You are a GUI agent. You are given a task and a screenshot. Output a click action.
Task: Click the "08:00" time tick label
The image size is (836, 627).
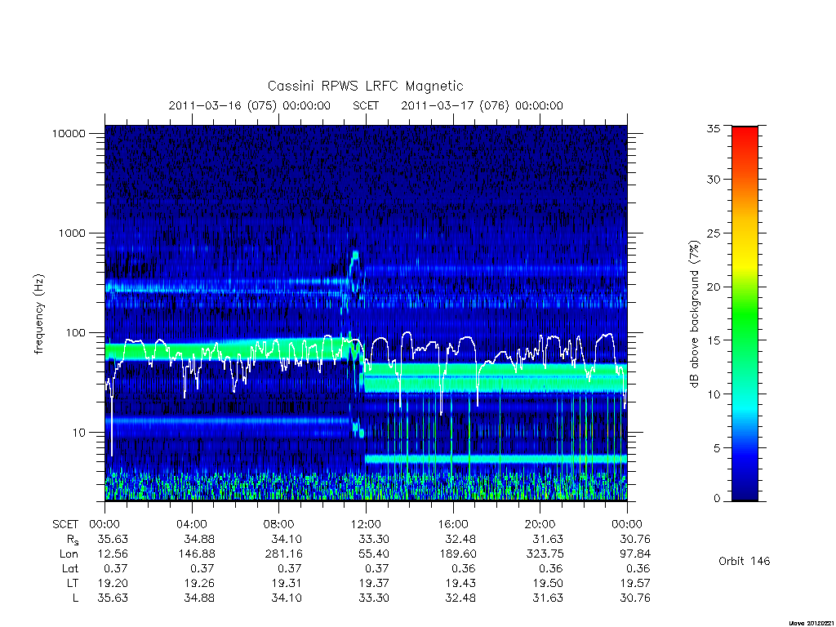click(278, 524)
